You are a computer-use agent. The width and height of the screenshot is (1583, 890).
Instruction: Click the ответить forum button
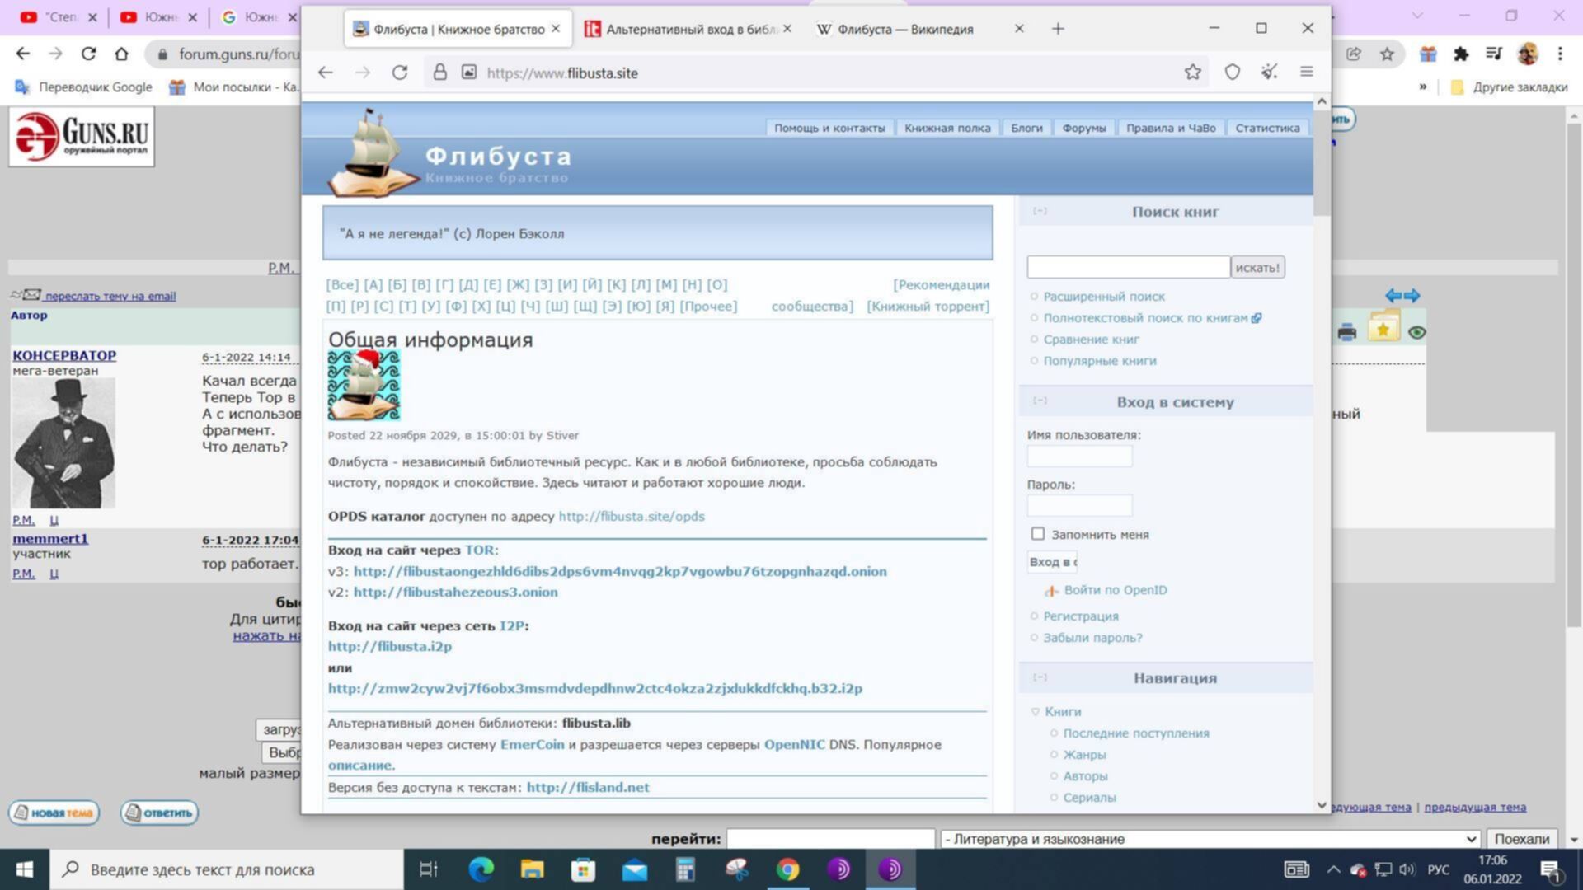tap(159, 813)
